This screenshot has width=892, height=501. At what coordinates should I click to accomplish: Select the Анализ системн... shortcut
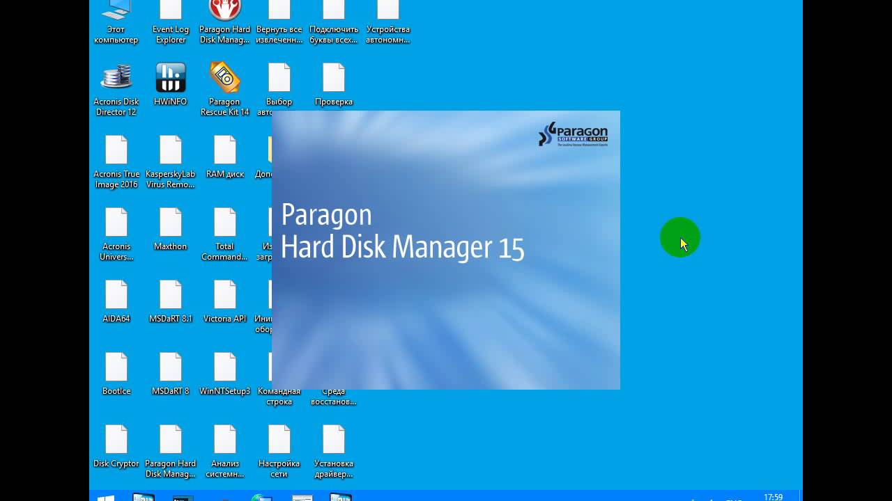(225, 452)
